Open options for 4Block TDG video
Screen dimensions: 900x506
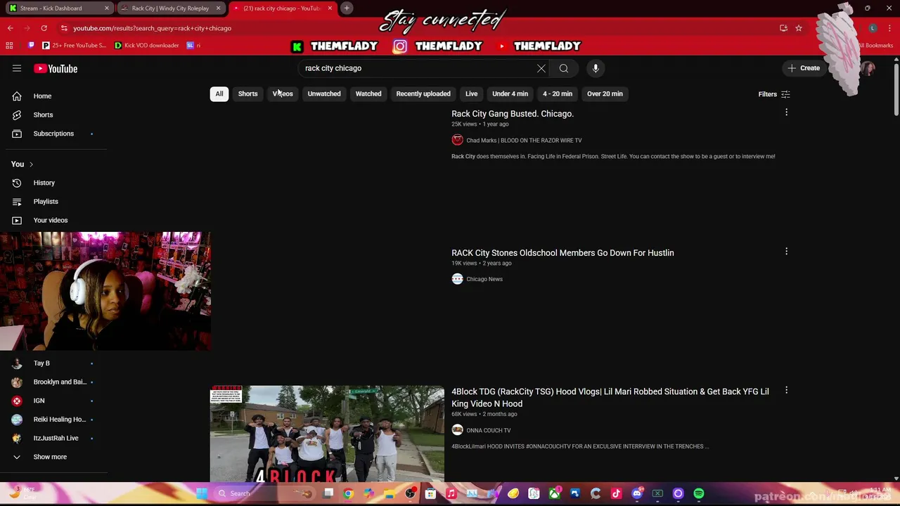point(786,390)
